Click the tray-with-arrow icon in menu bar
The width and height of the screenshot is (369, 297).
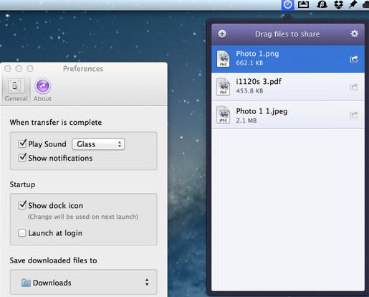point(303,4)
